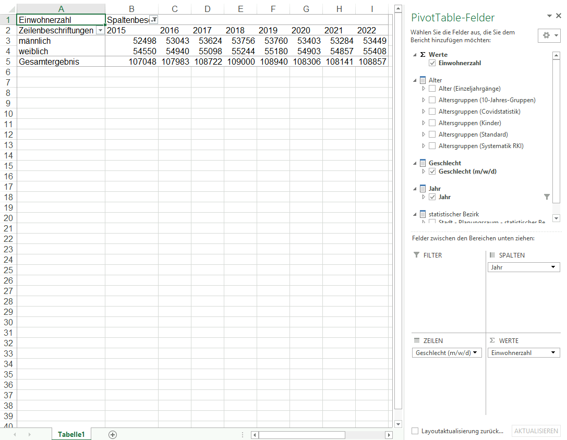Toggle Layoutaktualisierung zurückstellen checkbox

(415, 431)
